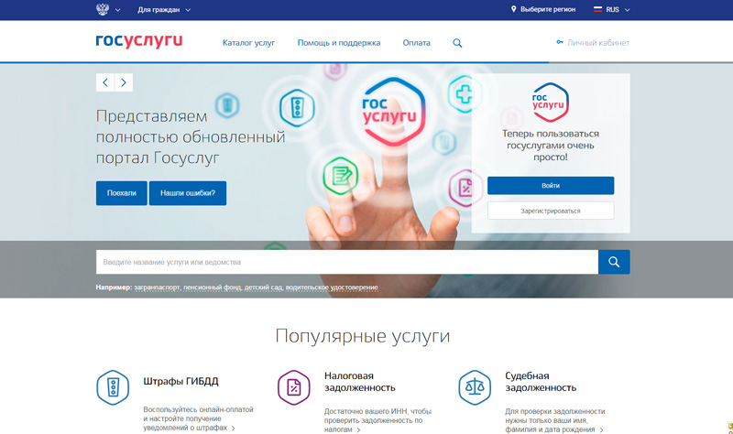Open the 'Личный кабинет' link

tap(598, 43)
